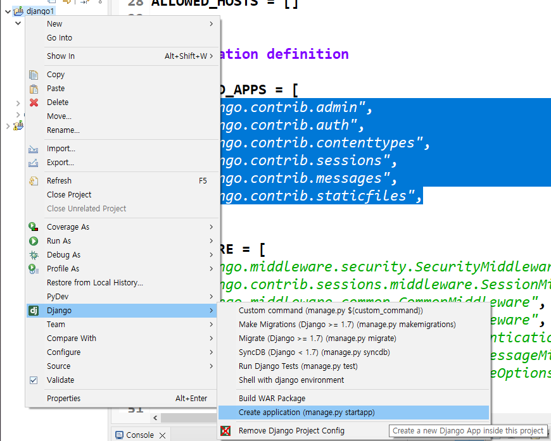Choose Close Project
The image size is (551, 441).
122,195
